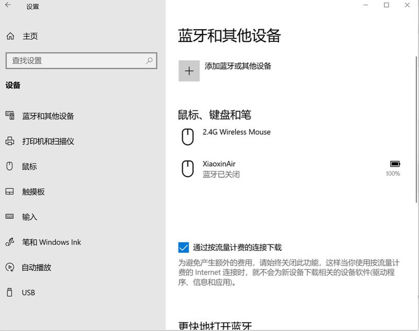
Task: Go to 笔和 Windows Ink settings
Action: click(51, 242)
